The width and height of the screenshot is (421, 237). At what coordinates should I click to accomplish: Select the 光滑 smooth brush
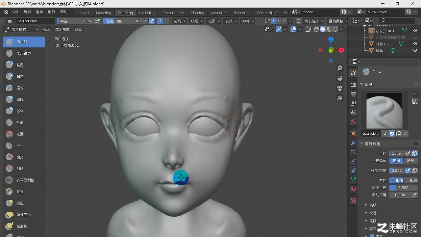(24, 134)
